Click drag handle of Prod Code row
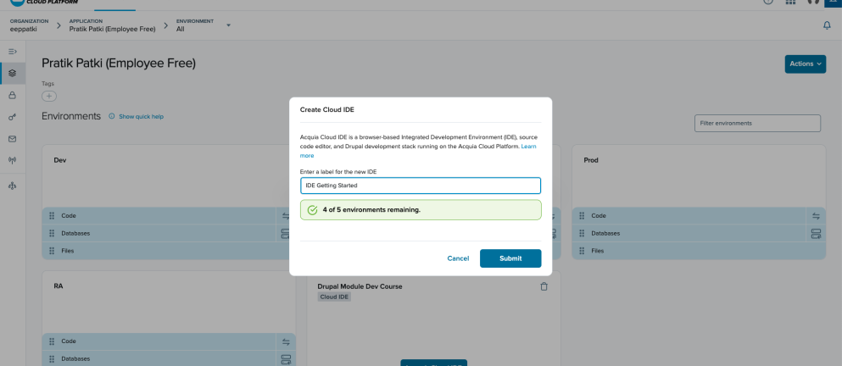 (582, 216)
